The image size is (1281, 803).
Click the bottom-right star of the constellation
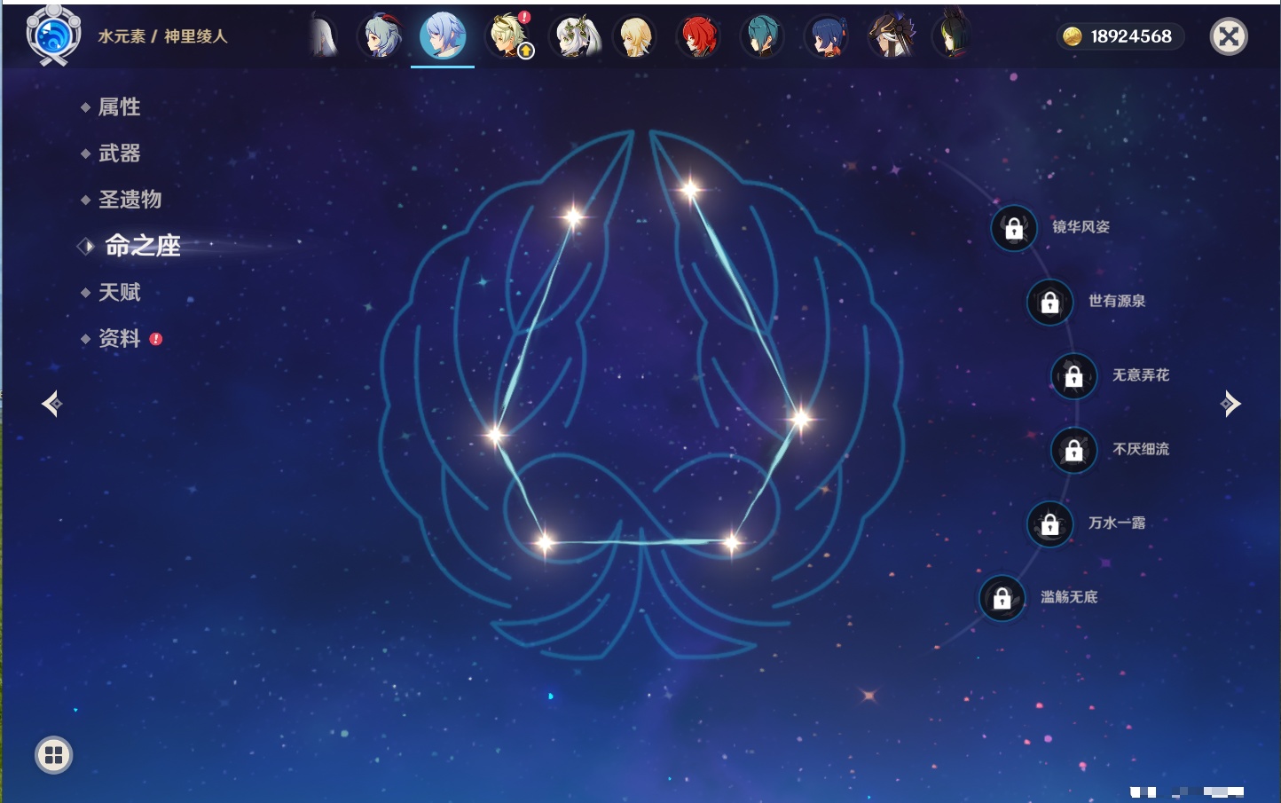coord(732,541)
